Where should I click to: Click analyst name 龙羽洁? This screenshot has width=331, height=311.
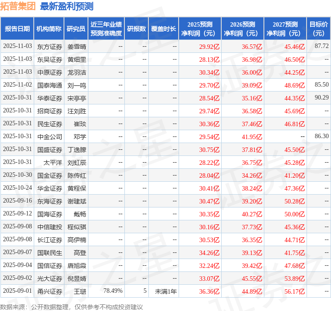[x=77, y=72]
